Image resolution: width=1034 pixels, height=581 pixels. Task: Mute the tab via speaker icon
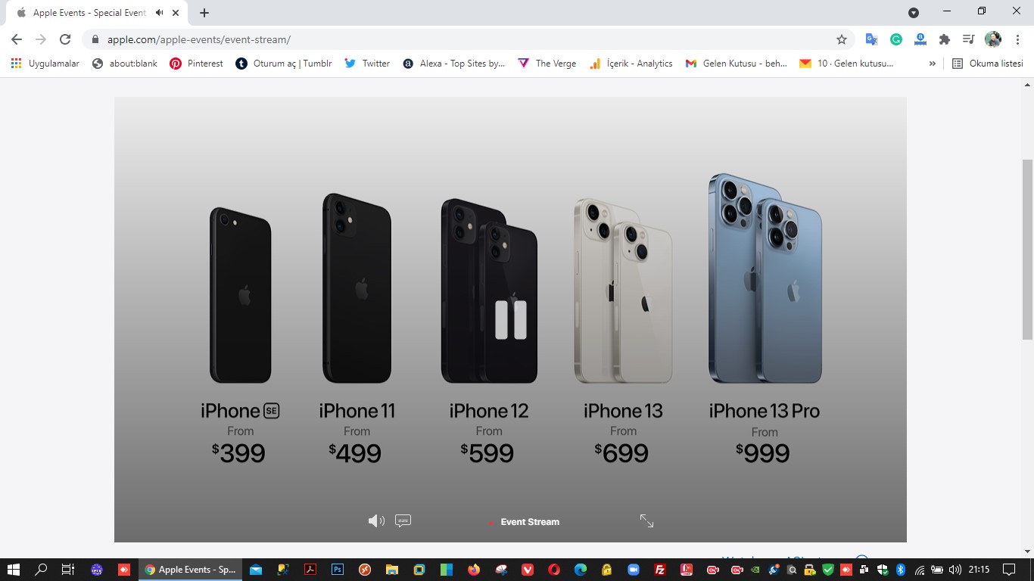[160, 13]
